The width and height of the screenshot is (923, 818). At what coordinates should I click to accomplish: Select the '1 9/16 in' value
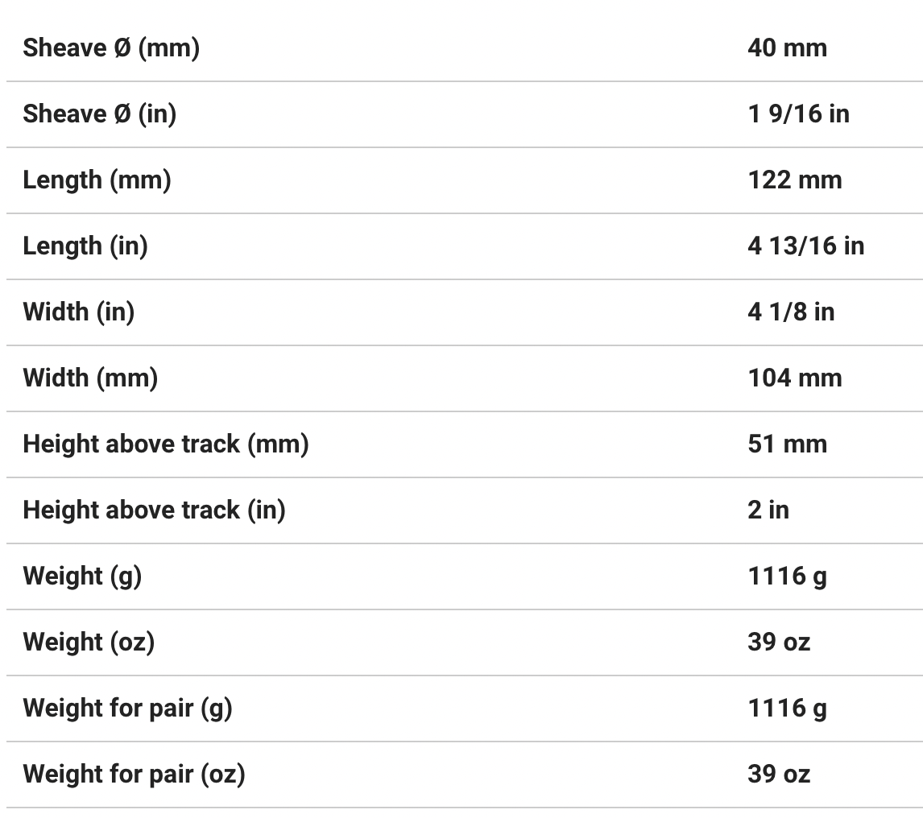click(798, 114)
